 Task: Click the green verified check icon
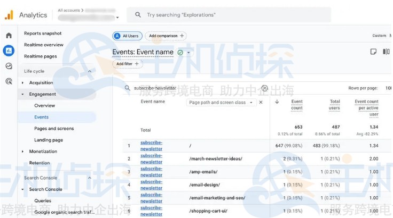coord(180,53)
